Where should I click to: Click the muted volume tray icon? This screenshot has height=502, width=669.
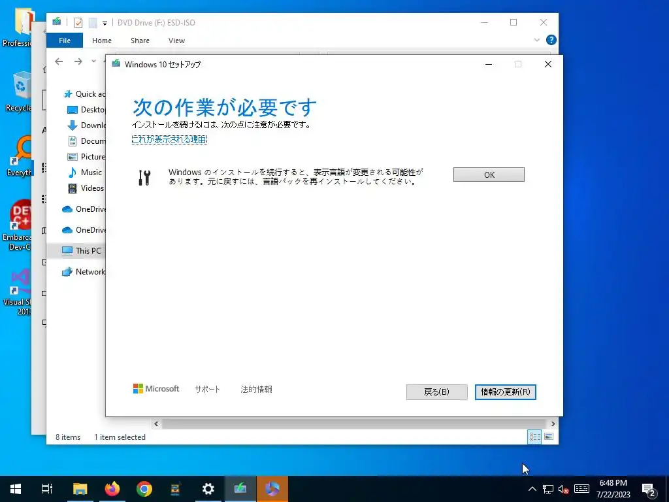(x=563, y=489)
